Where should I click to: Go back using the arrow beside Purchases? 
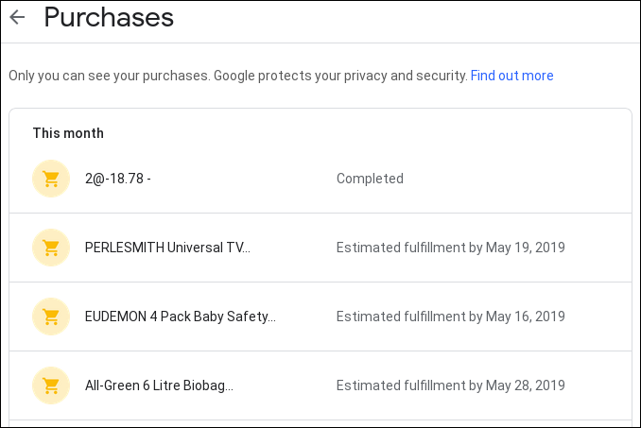coord(17,17)
